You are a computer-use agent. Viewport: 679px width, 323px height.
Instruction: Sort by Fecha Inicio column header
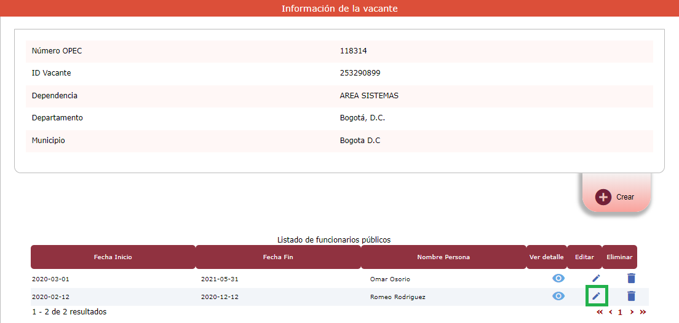click(113, 257)
